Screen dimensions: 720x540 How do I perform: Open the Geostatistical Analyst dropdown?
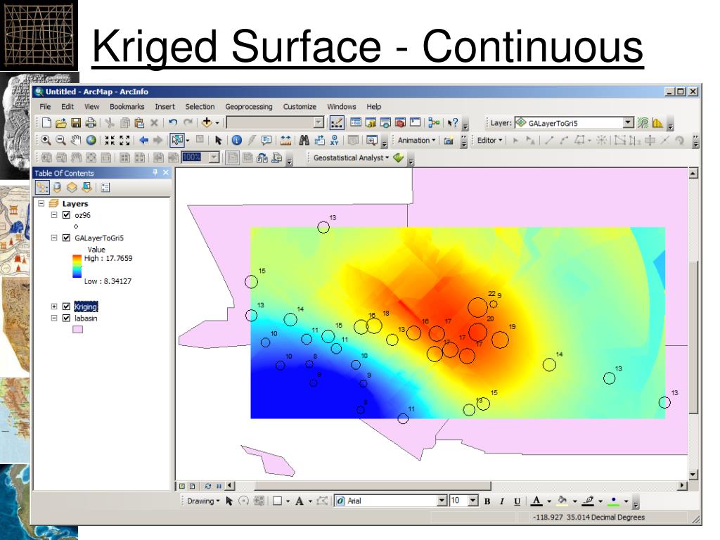click(x=352, y=157)
